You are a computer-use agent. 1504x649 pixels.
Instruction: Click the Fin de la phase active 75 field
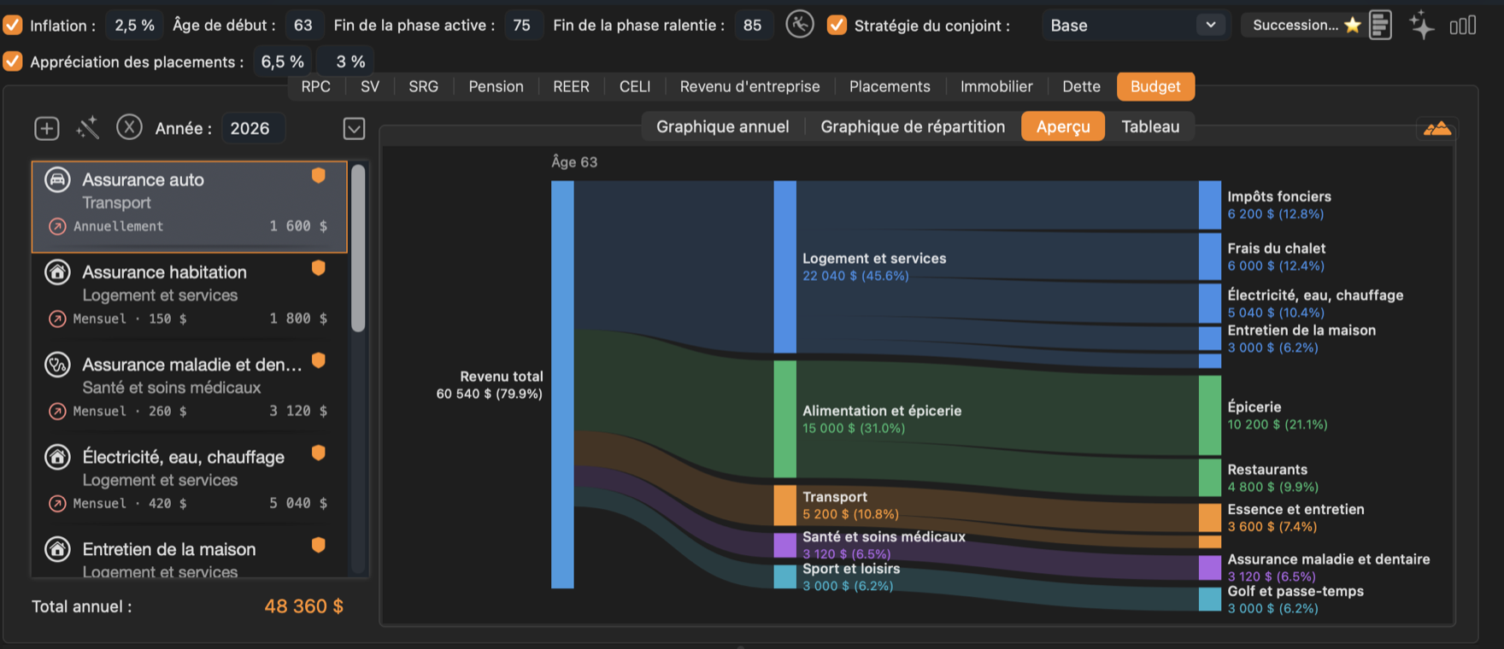(x=522, y=26)
